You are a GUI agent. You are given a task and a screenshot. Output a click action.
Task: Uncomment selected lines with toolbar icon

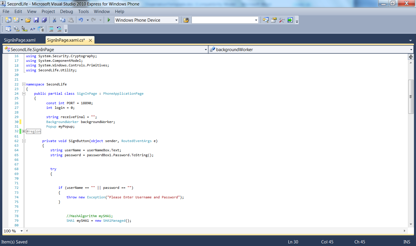click(59, 29)
